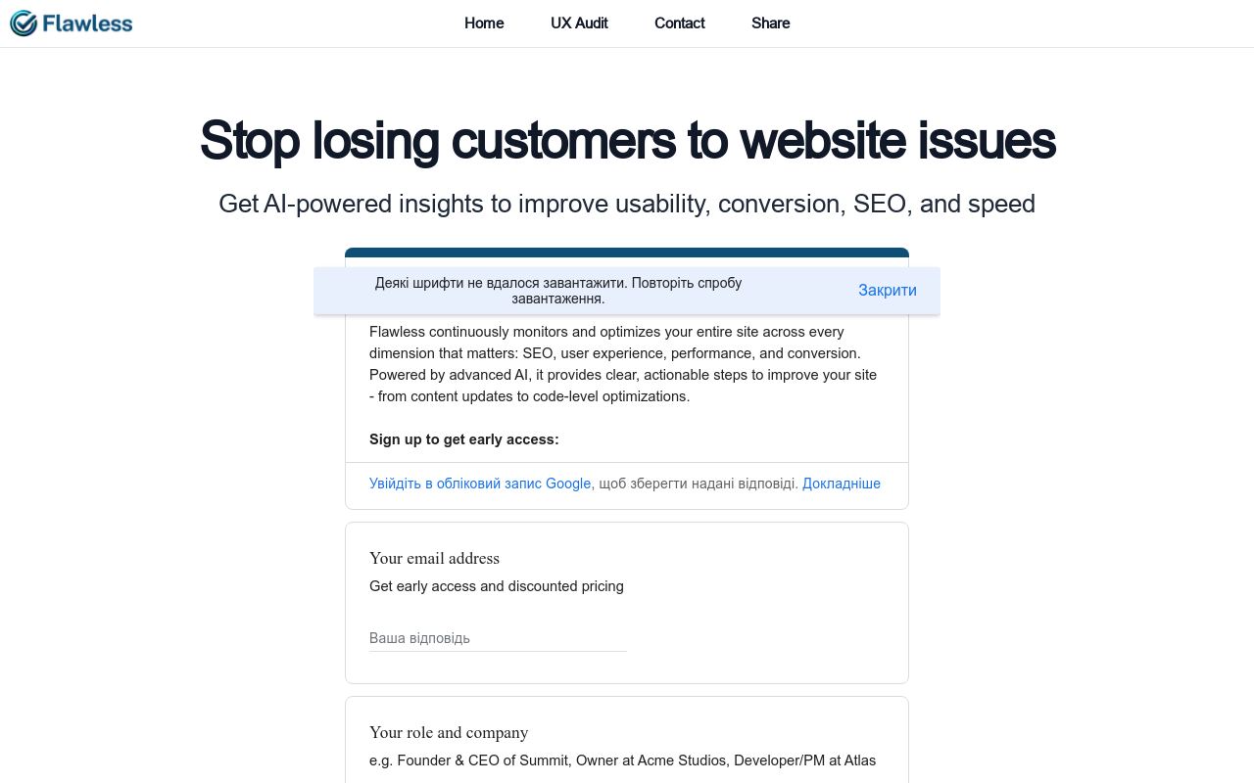Focus the Ваша відповідь email input field
1254x783 pixels.
(498, 638)
